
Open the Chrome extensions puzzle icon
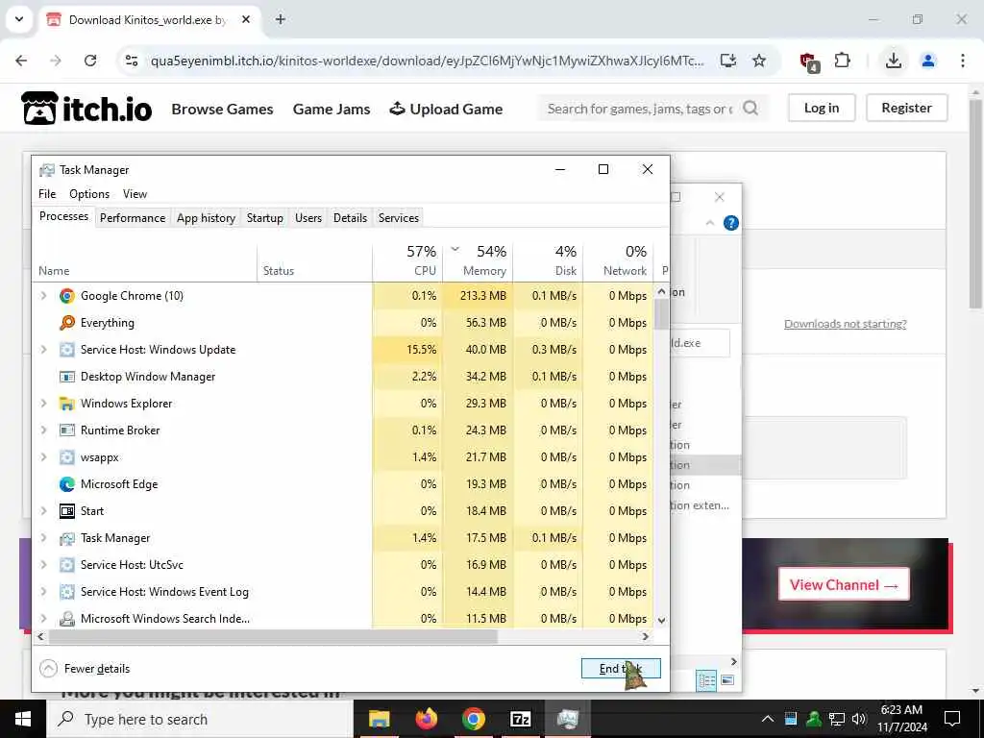842,61
